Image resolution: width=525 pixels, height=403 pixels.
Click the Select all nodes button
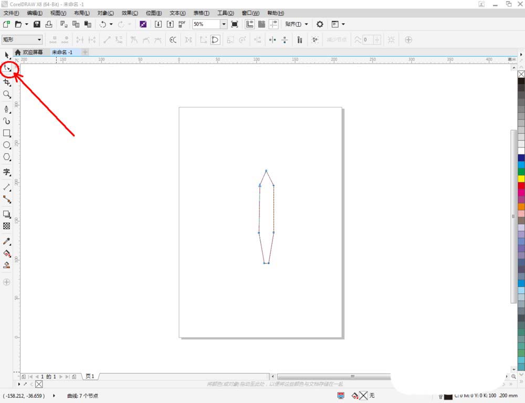pos(314,40)
